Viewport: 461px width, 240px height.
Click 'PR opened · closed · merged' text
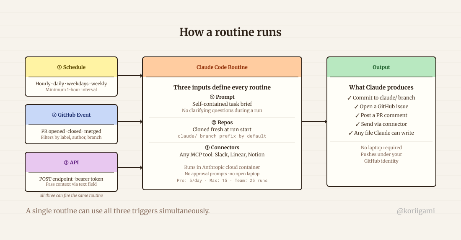point(71,131)
